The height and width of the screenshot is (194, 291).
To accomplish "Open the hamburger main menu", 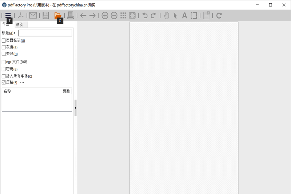I will tap(8, 15).
